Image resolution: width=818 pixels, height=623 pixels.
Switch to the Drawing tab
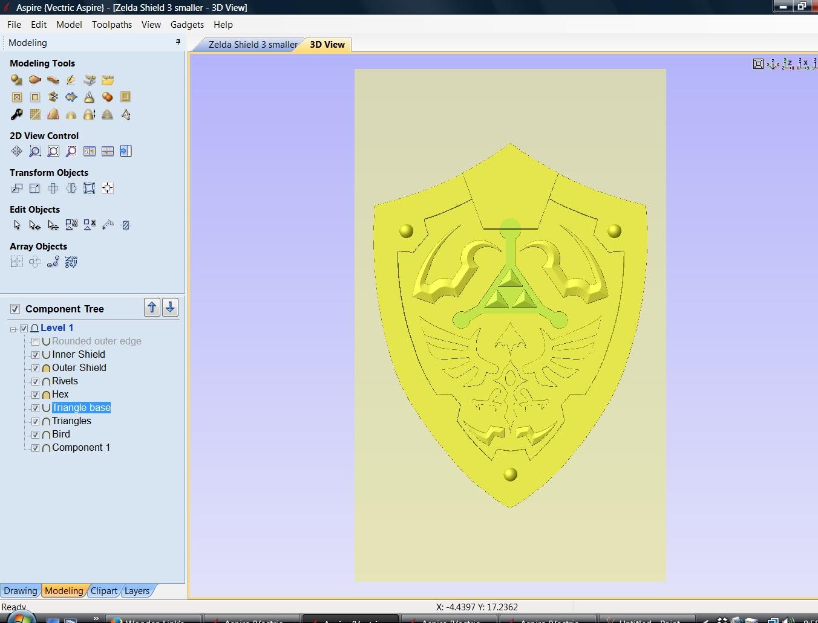click(20, 591)
